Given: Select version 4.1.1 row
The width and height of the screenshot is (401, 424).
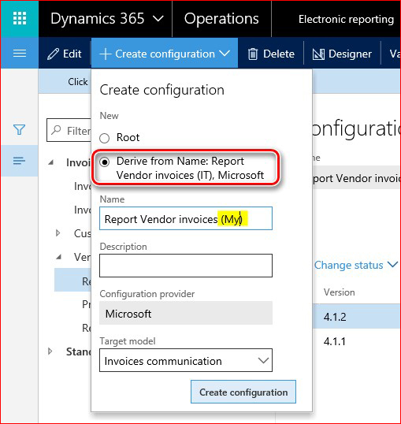Looking at the screenshot, I should [x=357, y=341].
